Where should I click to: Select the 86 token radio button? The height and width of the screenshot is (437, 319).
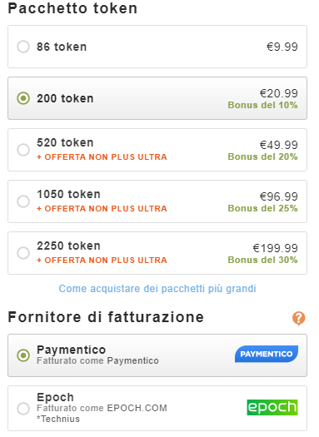[23, 47]
